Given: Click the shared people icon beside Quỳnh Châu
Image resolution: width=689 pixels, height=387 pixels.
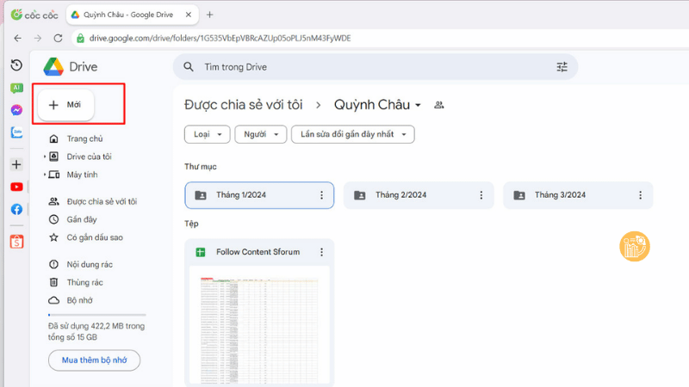Looking at the screenshot, I should point(438,105).
